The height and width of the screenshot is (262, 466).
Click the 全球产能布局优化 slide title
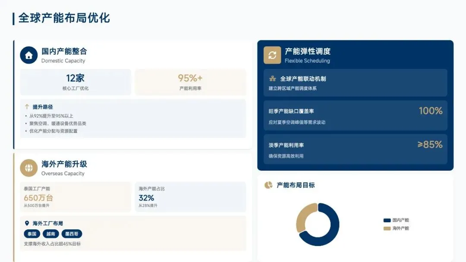(x=64, y=18)
